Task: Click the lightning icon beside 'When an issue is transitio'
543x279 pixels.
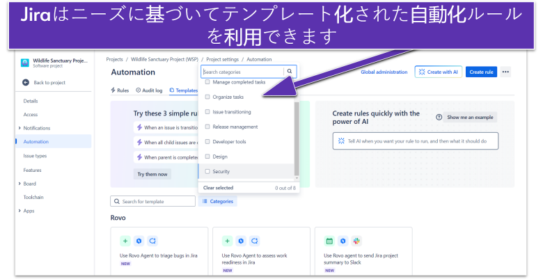Action: coord(139,127)
